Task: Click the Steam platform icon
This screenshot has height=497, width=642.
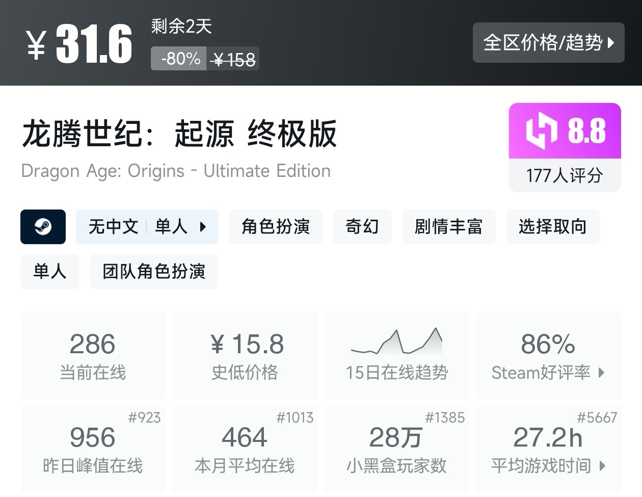Action: (43, 227)
